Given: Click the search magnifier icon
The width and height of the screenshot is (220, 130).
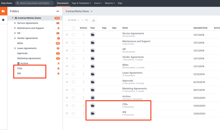Looking at the screenshot, I should coord(18,3).
